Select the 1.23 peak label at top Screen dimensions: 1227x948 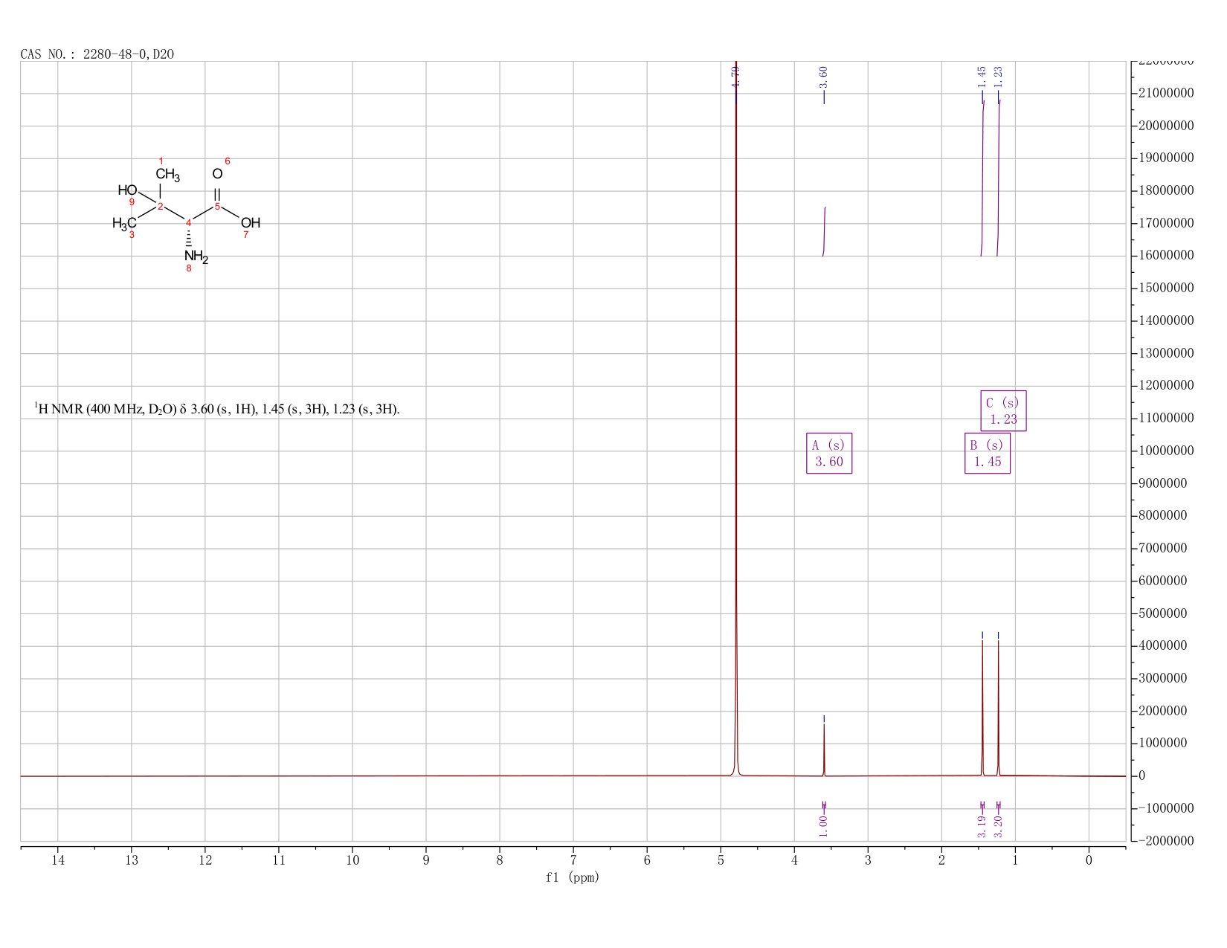point(999,75)
